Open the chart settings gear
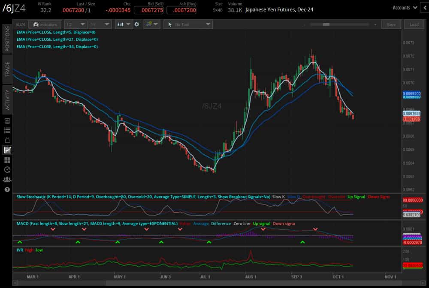 coord(136,24)
